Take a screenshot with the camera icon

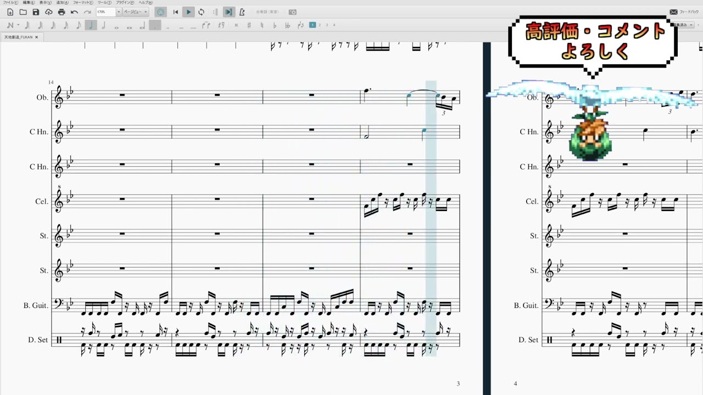(293, 12)
